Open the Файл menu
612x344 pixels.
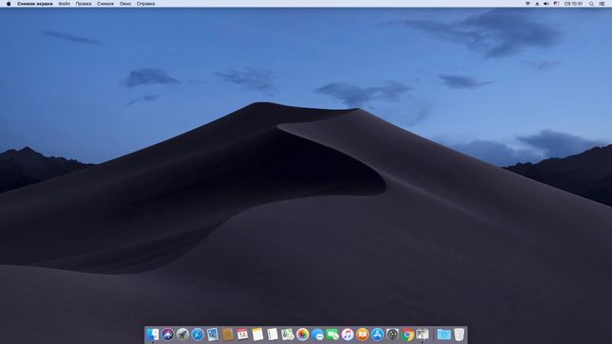pyautogui.click(x=64, y=4)
